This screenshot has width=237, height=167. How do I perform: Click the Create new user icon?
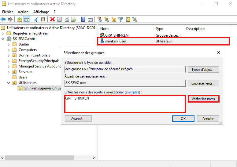[x=99, y=20]
